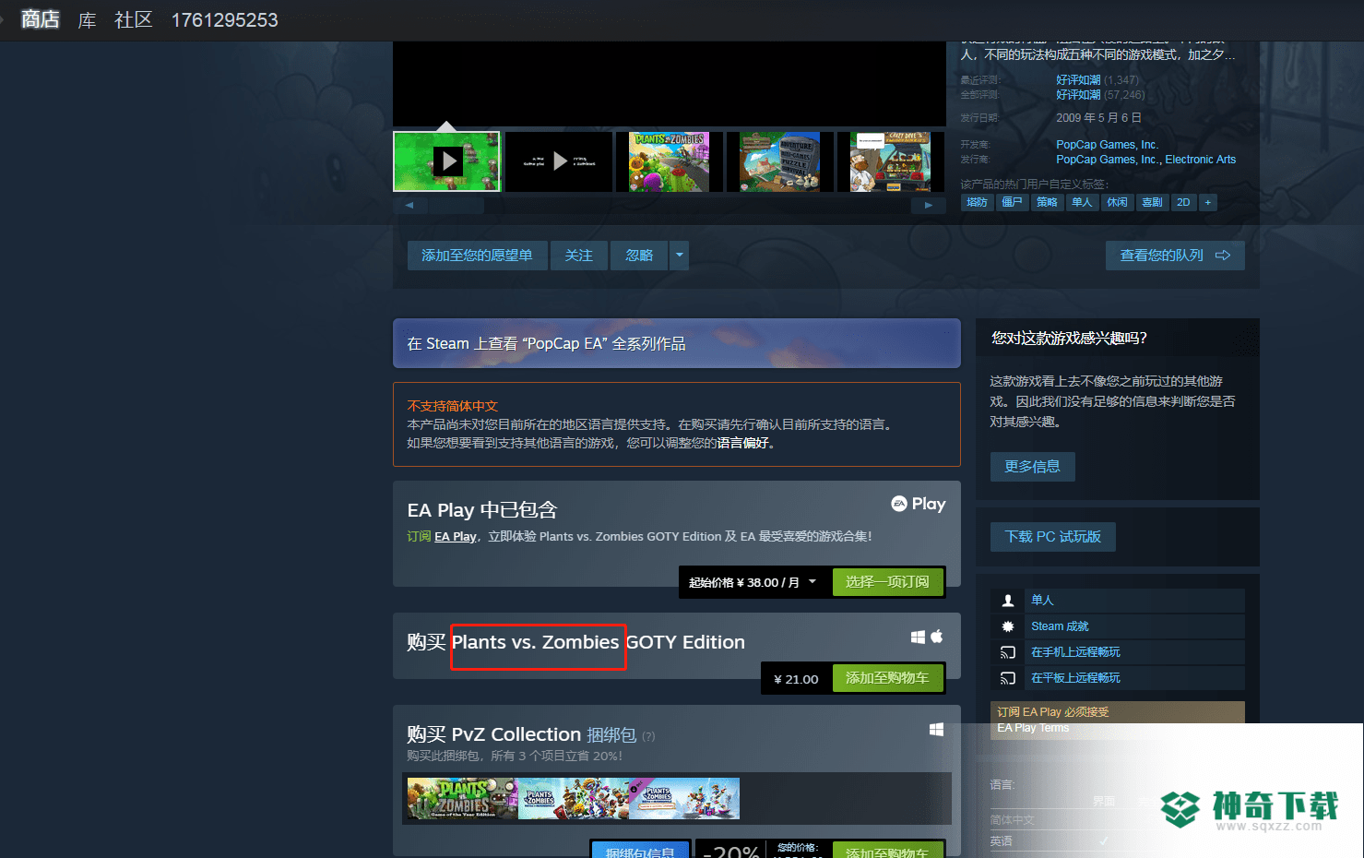Viewport: 1364px width, 858px height.
Task: Open the PopCap EA franchise banner
Action: (676, 343)
